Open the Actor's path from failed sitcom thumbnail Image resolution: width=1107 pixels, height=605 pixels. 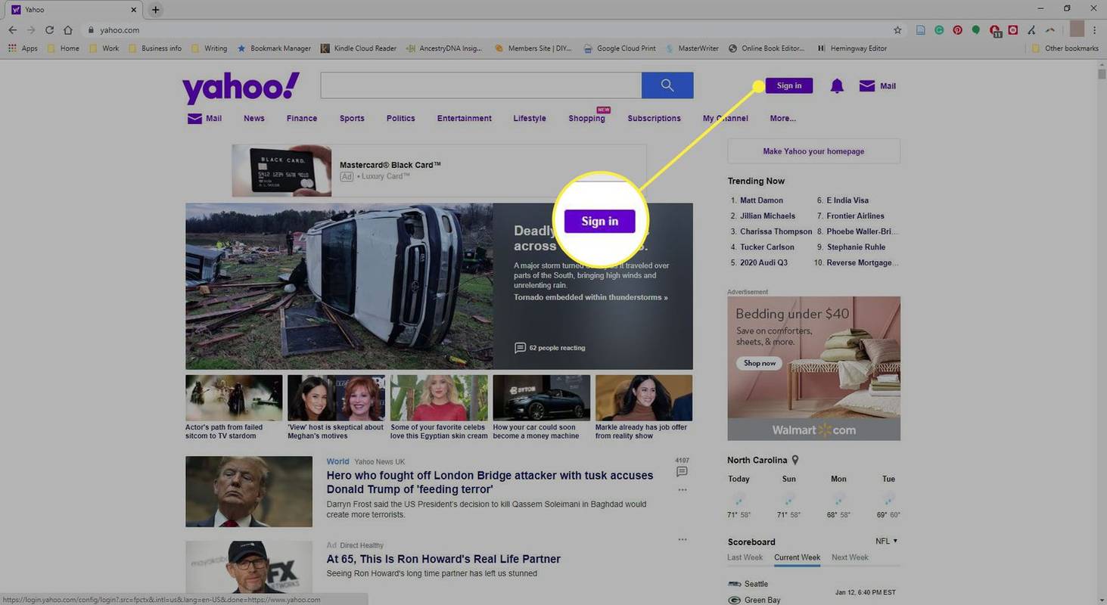(x=234, y=398)
